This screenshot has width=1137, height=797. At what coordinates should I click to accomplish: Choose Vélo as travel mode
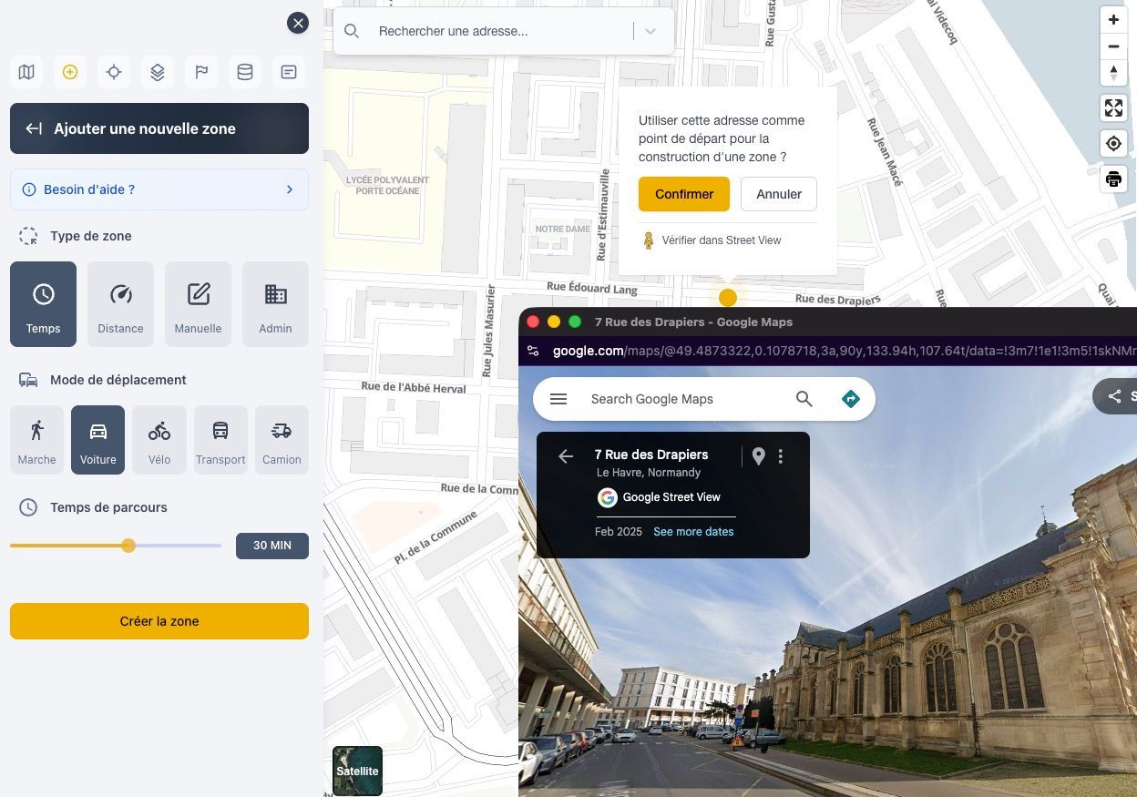coord(159,440)
